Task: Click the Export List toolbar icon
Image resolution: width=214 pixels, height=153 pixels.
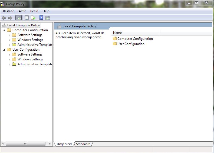Action: (33, 18)
